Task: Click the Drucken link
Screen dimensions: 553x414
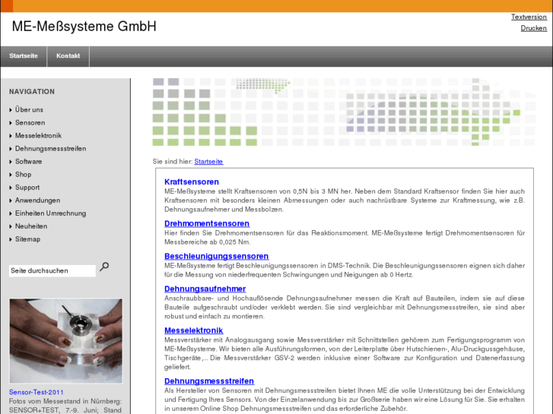Action: click(533, 28)
